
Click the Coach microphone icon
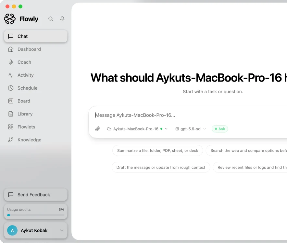(11, 62)
